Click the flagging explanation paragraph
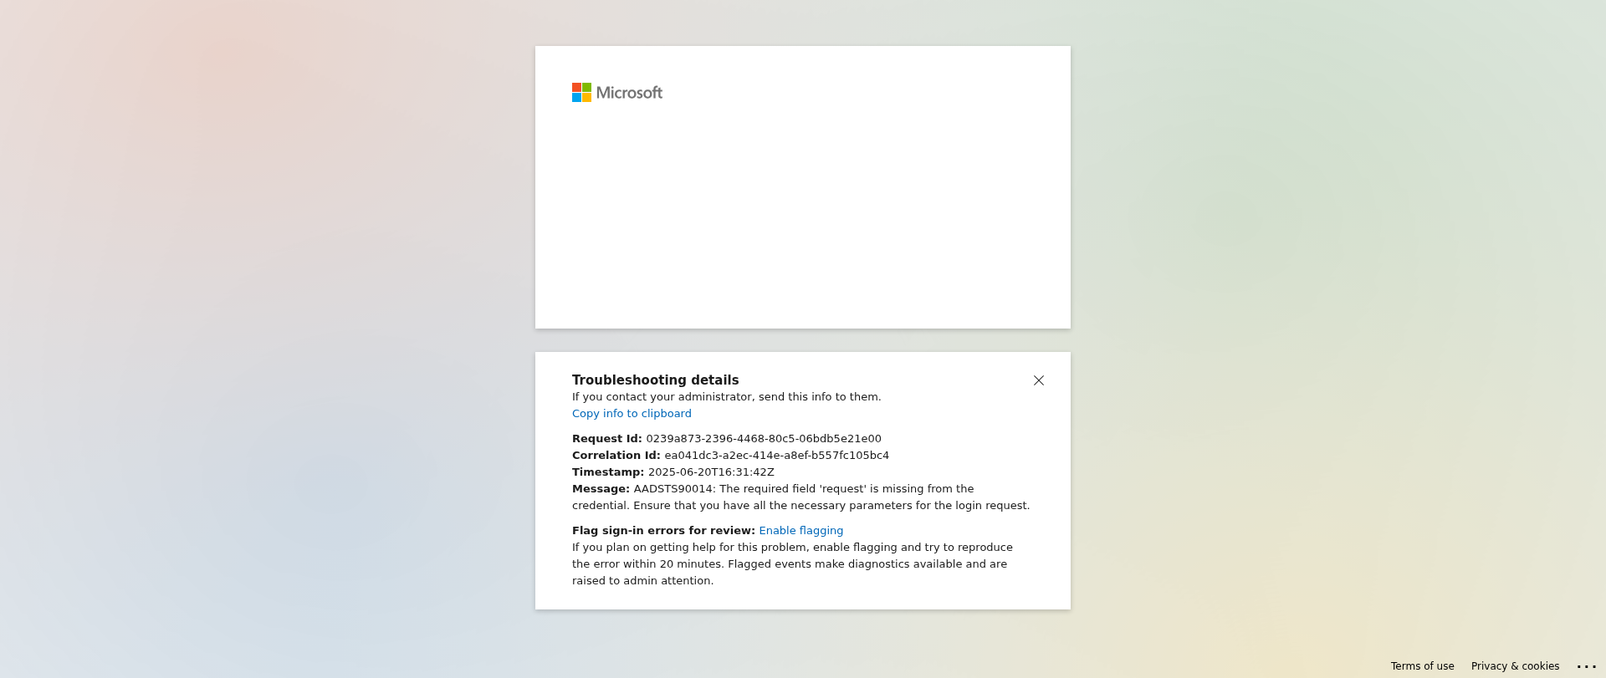 coord(792,564)
